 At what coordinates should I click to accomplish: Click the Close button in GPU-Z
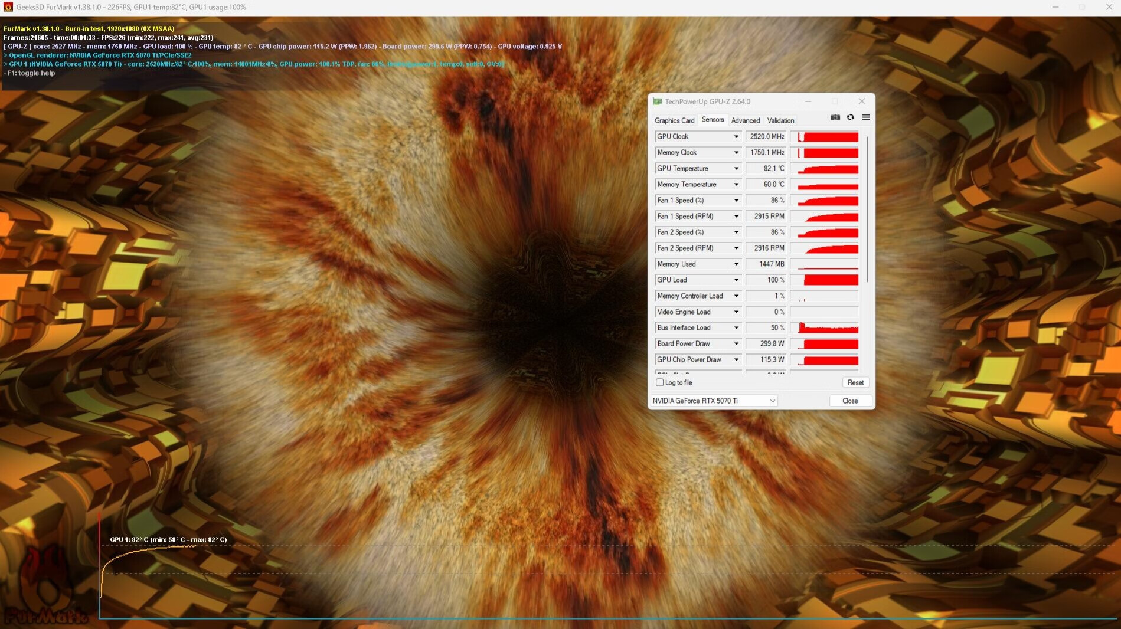click(850, 401)
